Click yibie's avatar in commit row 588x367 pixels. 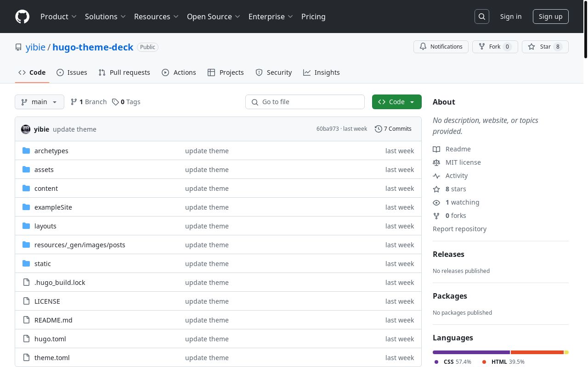click(26, 129)
